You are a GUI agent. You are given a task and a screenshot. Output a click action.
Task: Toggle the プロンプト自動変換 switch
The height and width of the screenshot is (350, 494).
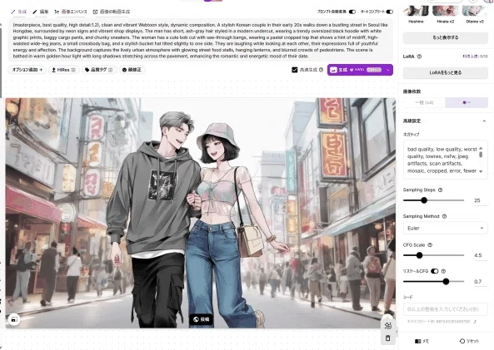pyautogui.click(x=352, y=12)
